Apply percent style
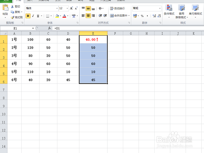The image size is (204, 153). [x=142, y=16]
